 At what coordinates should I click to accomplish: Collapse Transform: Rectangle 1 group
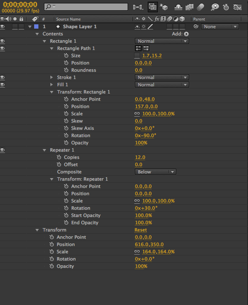[52, 92]
